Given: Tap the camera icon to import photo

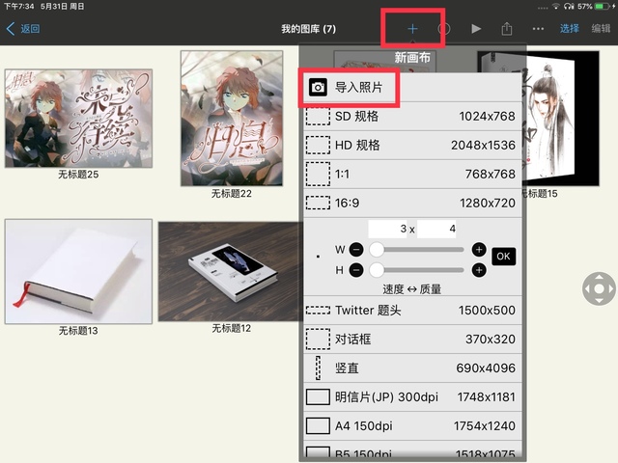Looking at the screenshot, I should 318,88.
